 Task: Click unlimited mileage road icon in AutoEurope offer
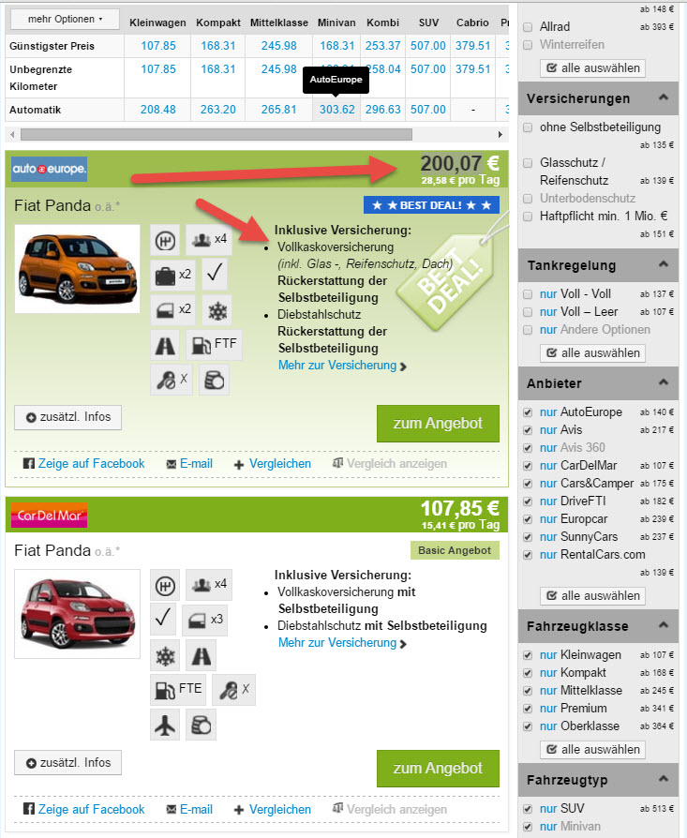165,345
